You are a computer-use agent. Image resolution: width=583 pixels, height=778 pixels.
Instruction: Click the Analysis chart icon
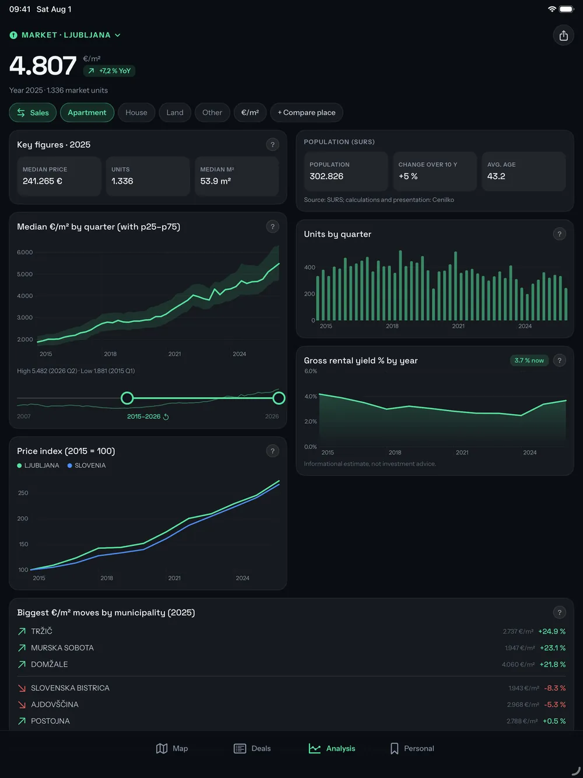(314, 748)
